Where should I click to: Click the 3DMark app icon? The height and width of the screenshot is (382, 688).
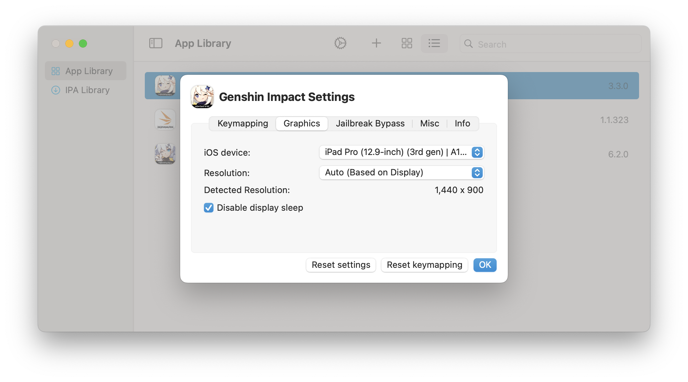click(x=165, y=120)
